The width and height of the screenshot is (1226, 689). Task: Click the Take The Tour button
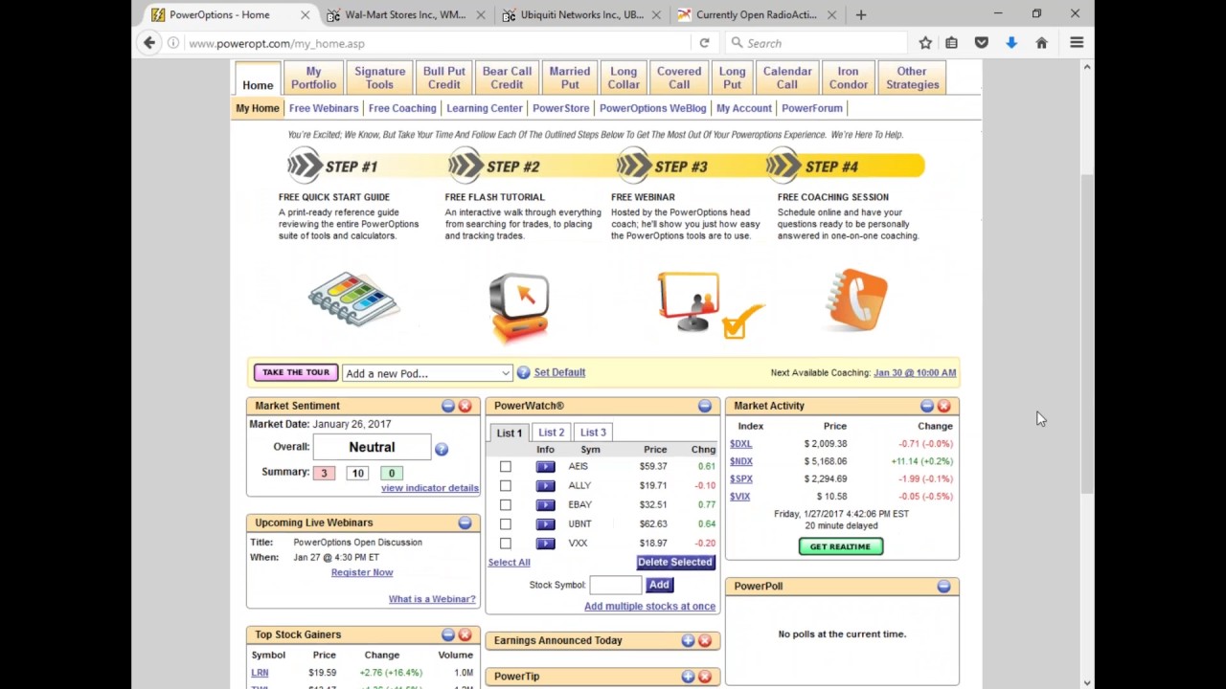click(x=295, y=373)
